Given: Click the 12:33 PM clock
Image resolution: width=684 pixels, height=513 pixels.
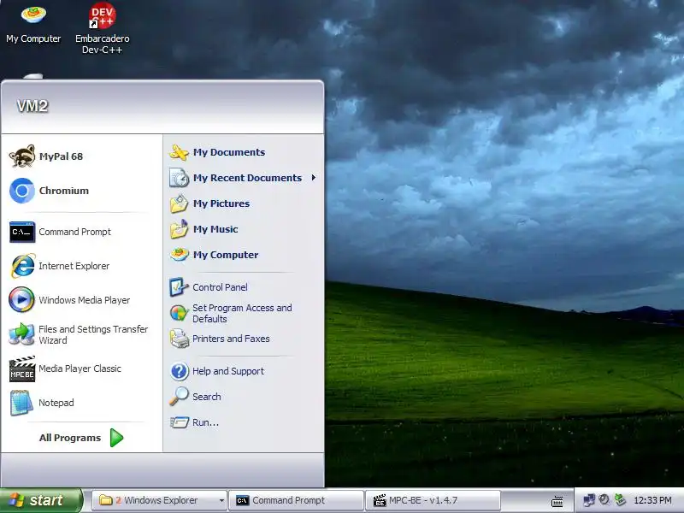Looking at the screenshot, I should coord(652,500).
